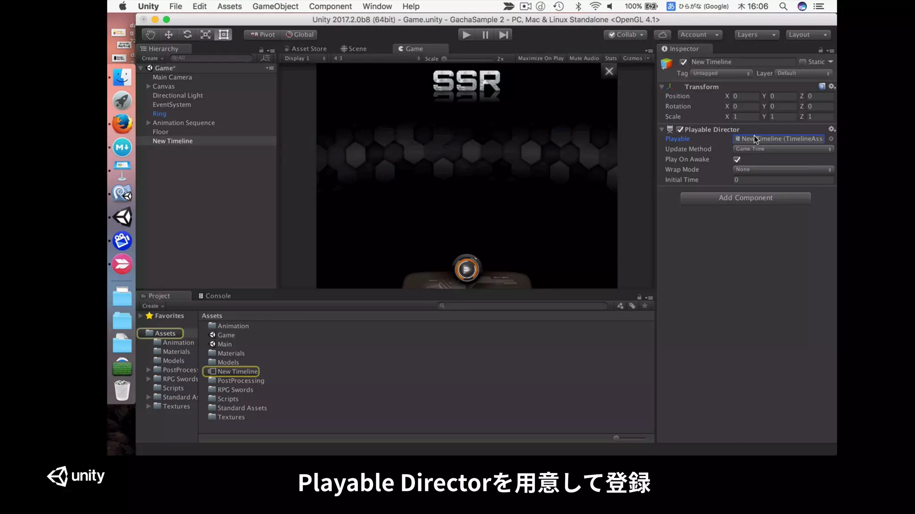
Task: Open Project Create menu
Action: (153, 306)
